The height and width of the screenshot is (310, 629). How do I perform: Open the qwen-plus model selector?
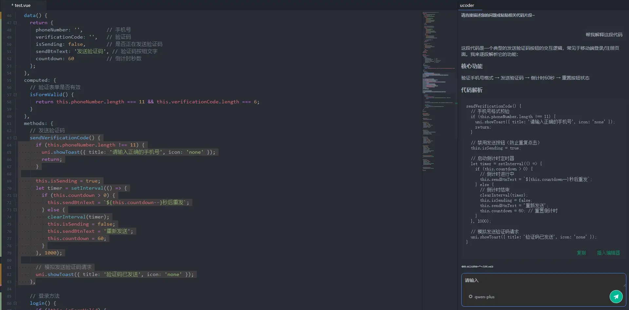(484, 297)
